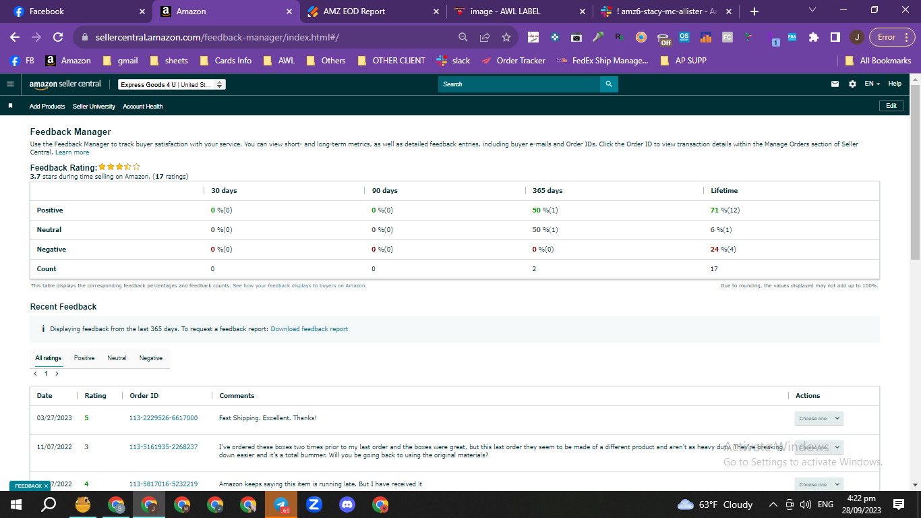Open the EN language dropdown
Screen dimensions: 921x518
(872, 84)
